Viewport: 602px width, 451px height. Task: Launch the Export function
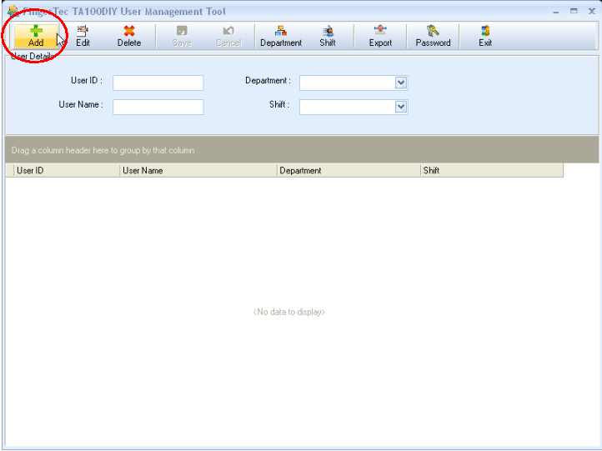pyautogui.click(x=380, y=36)
